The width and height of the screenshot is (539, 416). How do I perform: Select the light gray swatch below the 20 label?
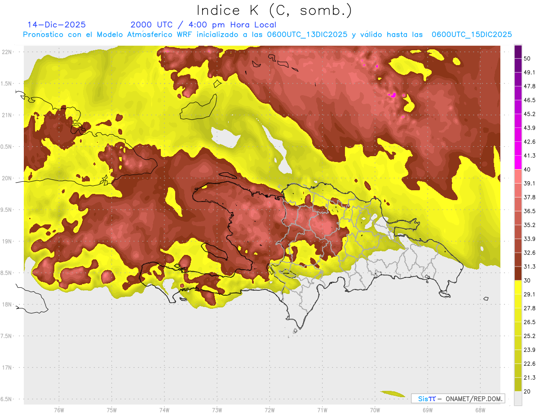click(x=518, y=398)
